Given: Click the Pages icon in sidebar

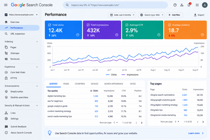Looking at the screenshot, I should click(x=6, y=47).
